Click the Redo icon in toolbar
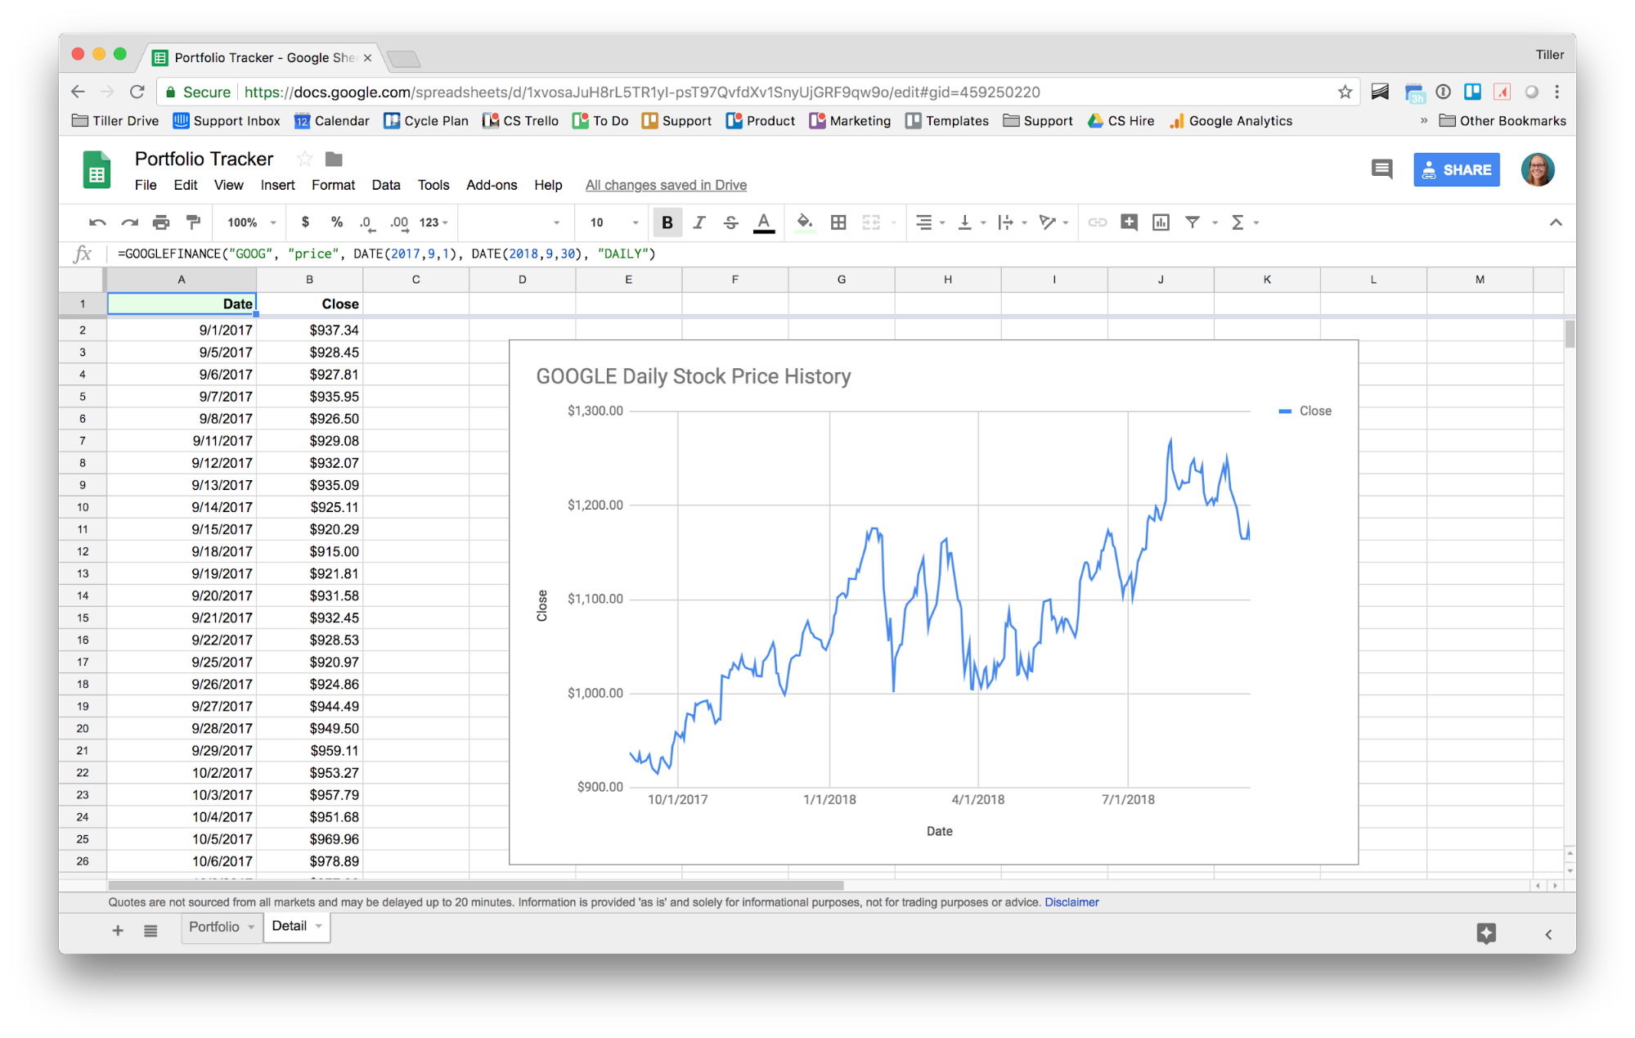 pos(129,222)
